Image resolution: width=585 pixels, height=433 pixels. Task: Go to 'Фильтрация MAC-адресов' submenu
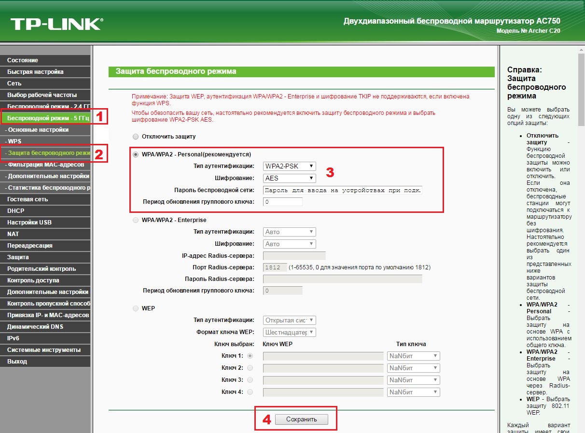45,165
